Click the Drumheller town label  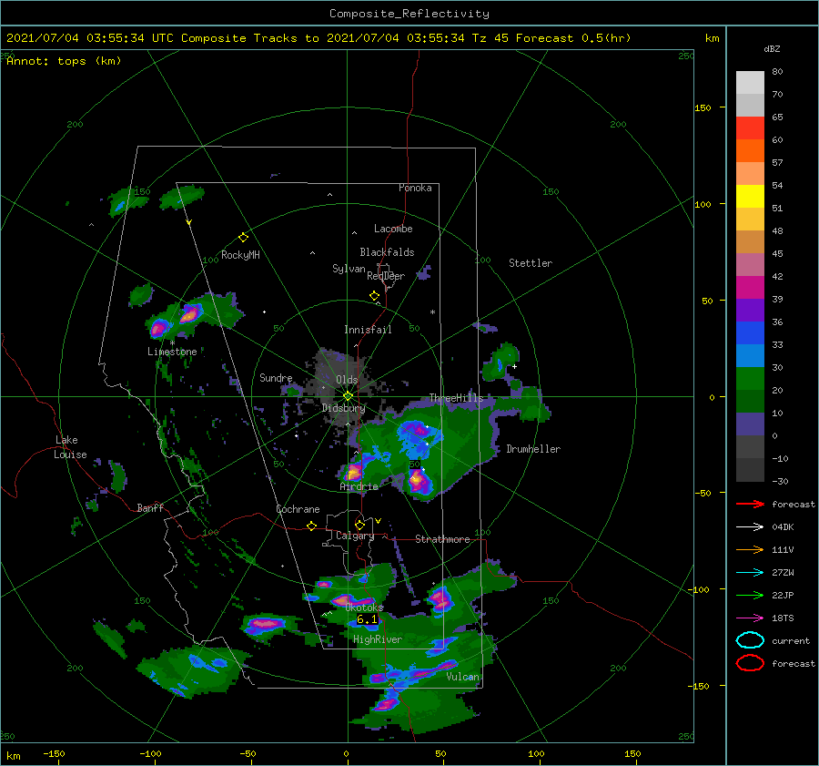coord(533,449)
